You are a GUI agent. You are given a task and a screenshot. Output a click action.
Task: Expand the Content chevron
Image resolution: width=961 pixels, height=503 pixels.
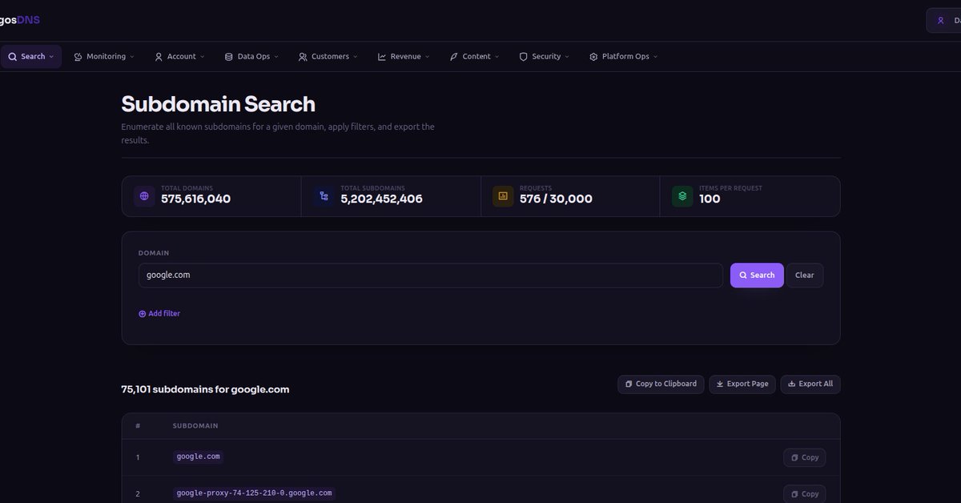coord(497,57)
